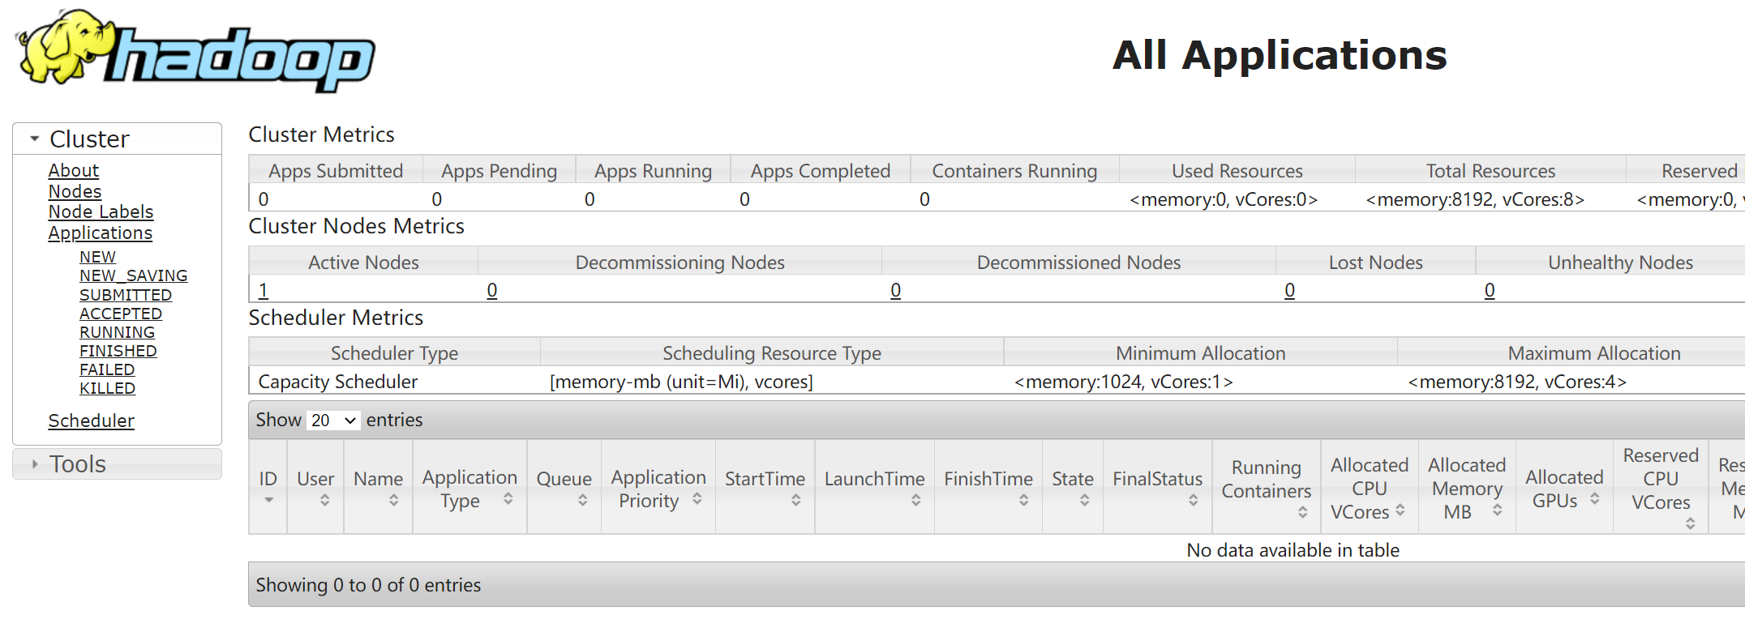Image resolution: width=1745 pixels, height=632 pixels.
Task: Collapse the Cluster sidebar section
Action: pyautogui.click(x=35, y=139)
